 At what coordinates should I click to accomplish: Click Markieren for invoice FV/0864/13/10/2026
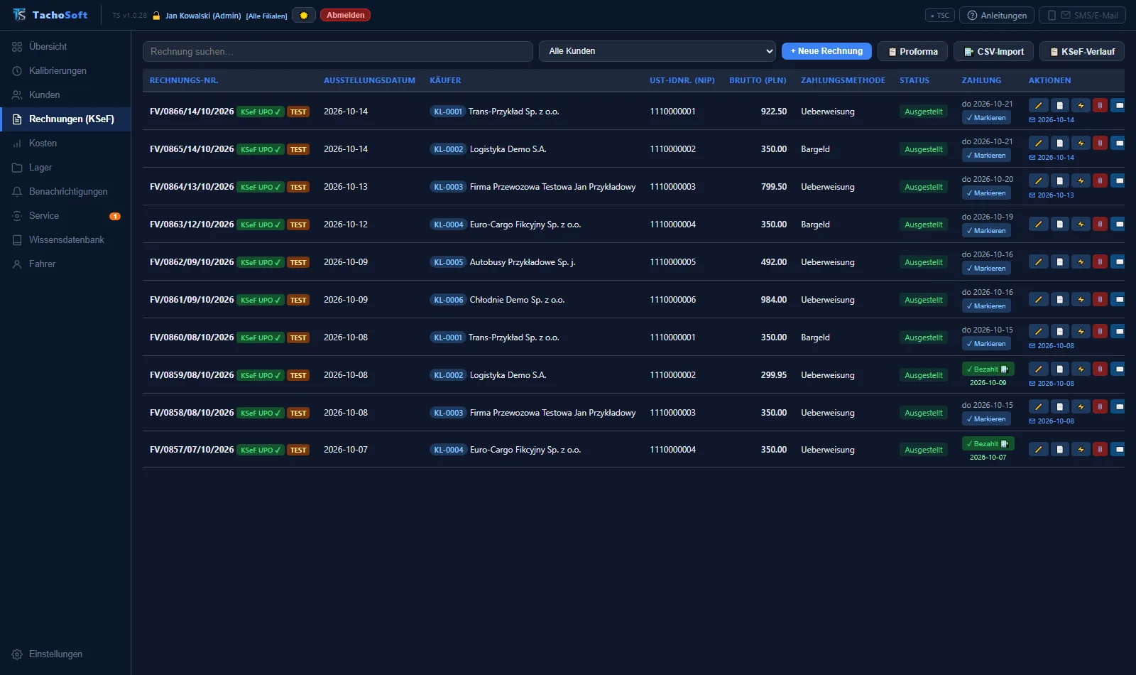tap(986, 193)
